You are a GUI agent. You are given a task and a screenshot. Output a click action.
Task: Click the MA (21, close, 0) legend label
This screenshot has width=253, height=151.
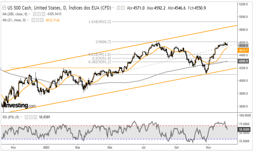14,20
